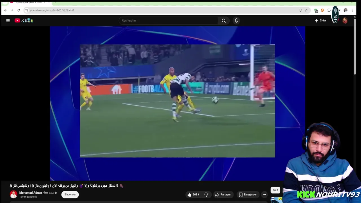The image size is (361, 203).
Task: Reload the page with refresh icon
Action: tap(19, 10)
